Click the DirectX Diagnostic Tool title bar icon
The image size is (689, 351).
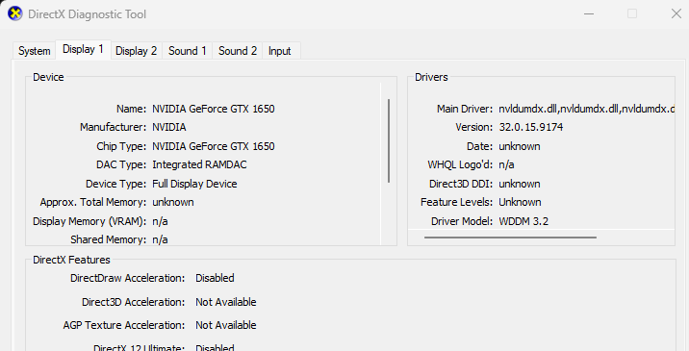click(x=15, y=13)
